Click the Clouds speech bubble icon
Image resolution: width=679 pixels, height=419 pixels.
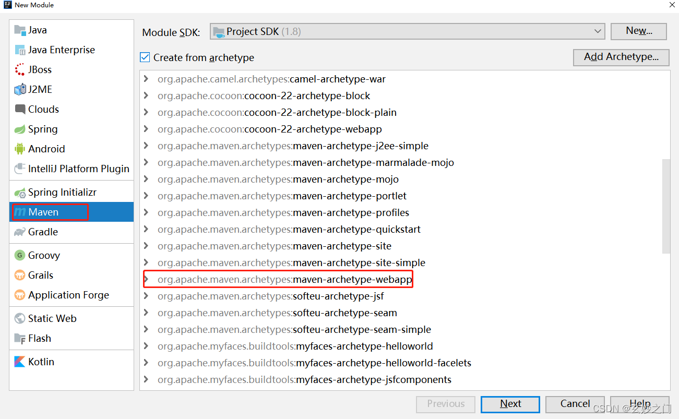[x=20, y=110]
